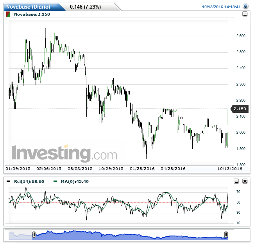Click the green MA(9) legend marker
This screenshot has height=245, width=254.
(x=55, y=181)
